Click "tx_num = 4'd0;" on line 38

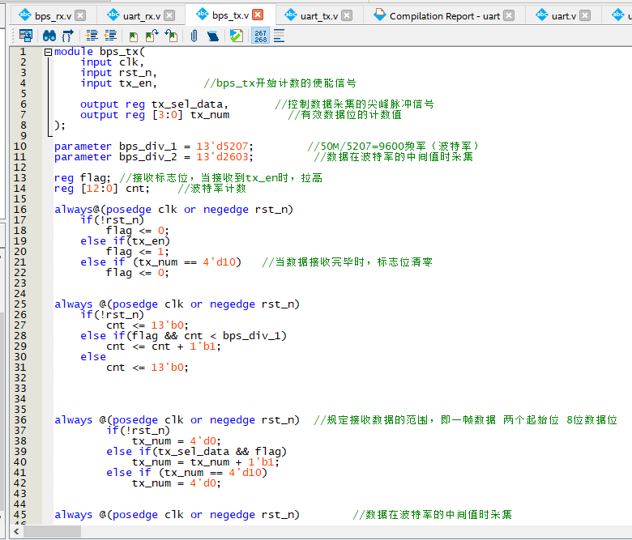coord(177,441)
